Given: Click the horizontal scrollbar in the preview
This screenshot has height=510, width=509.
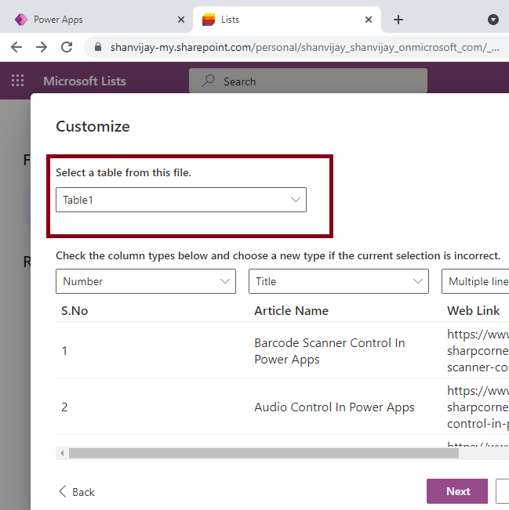Looking at the screenshot, I should coord(251,453).
